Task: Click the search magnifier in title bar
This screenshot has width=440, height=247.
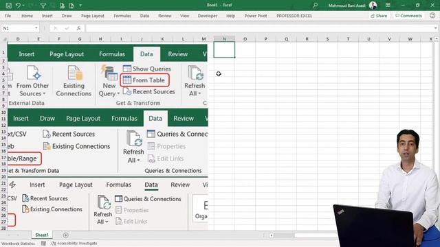Action: (x=315, y=5)
